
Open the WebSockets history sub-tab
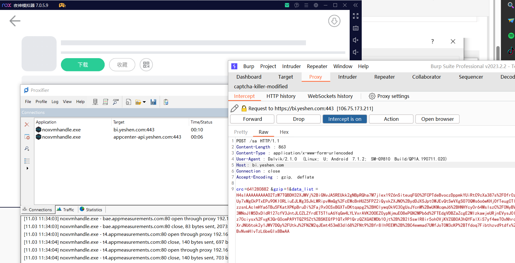[330, 96]
